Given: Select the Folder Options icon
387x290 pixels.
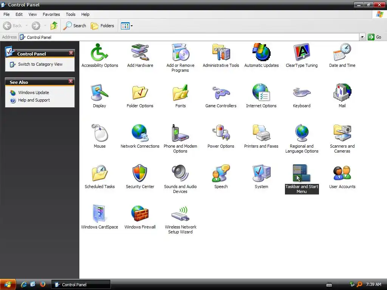Looking at the screenshot, I should pyautogui.click(x=140, y=93).
